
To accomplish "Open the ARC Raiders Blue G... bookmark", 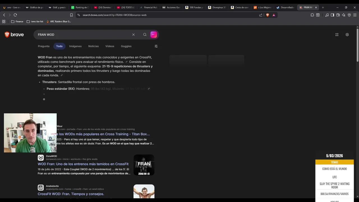I will (x=59, y=21).
